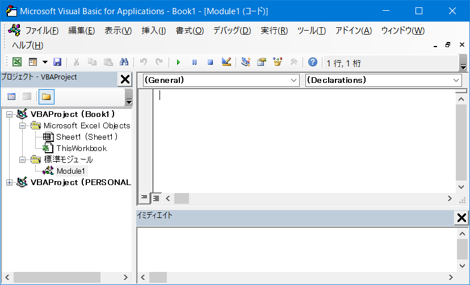Click inside the Module1 code editor area
The height and width of the screenshot is (285, 470).
304,141
